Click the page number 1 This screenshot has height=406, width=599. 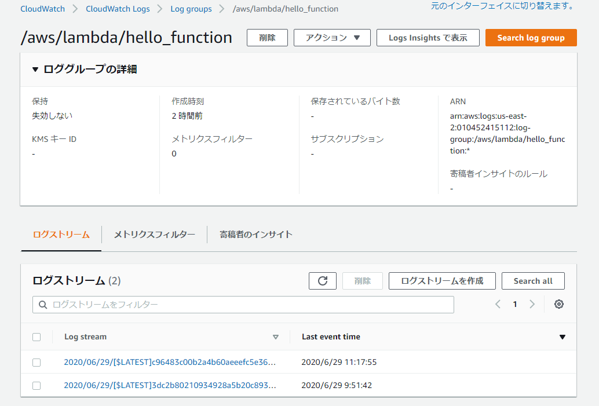(x=515, y=305)
